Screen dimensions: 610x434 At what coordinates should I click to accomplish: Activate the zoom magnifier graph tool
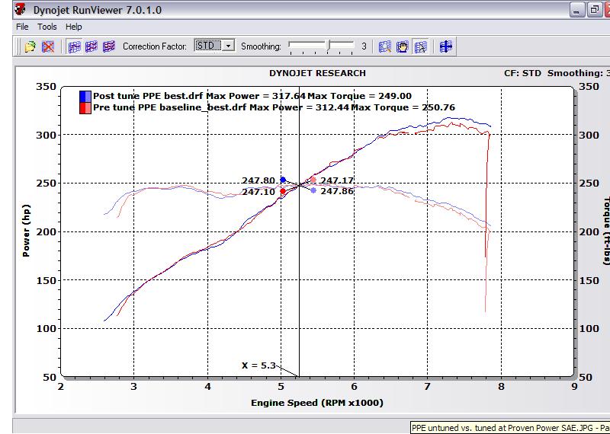[385, 47]
